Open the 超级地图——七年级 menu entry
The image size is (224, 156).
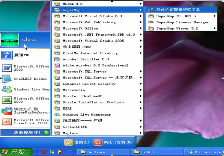(98, 121)
